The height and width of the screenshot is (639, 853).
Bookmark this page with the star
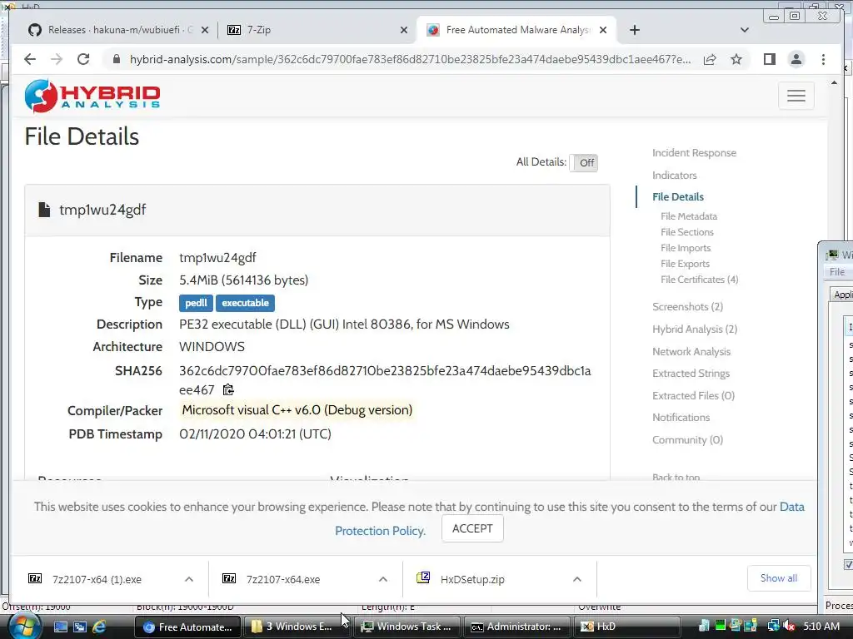coord(736,59)
